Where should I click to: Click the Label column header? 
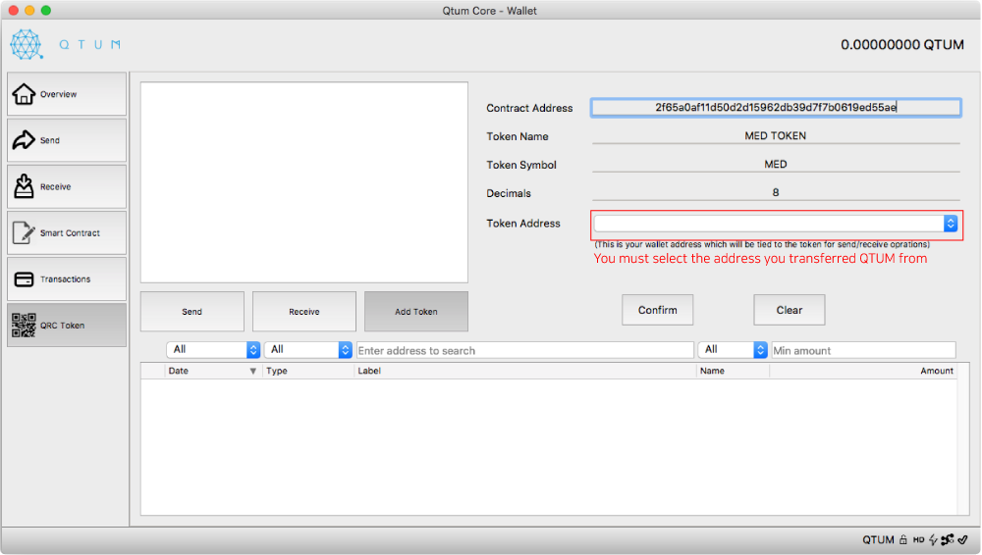tap(524, 371)
